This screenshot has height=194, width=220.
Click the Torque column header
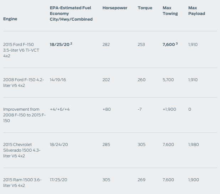[x=145, y=8]
